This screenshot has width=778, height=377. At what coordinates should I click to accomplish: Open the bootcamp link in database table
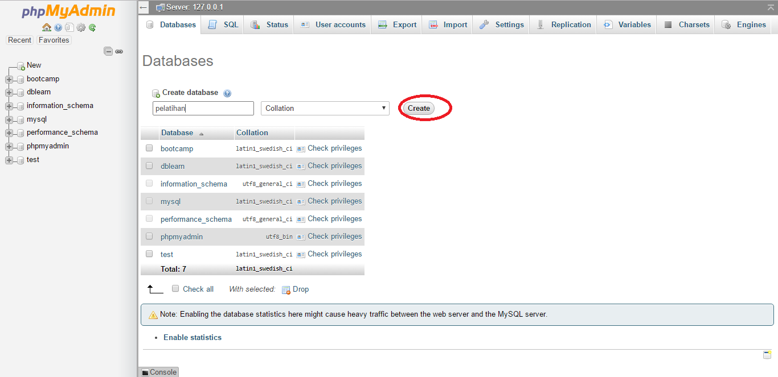tap(177, 149)
